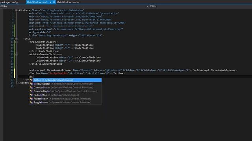This screenshot has height=141, width=252.
Task: Select RepeatButton in completion list
Action: pyautogui.click(x=65, y=99)
